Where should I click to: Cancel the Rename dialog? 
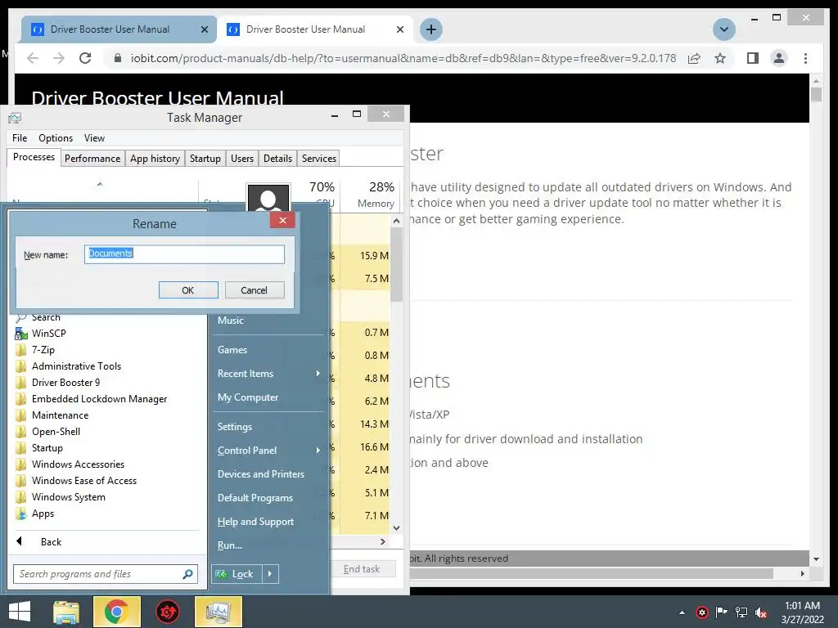(254, 290)
